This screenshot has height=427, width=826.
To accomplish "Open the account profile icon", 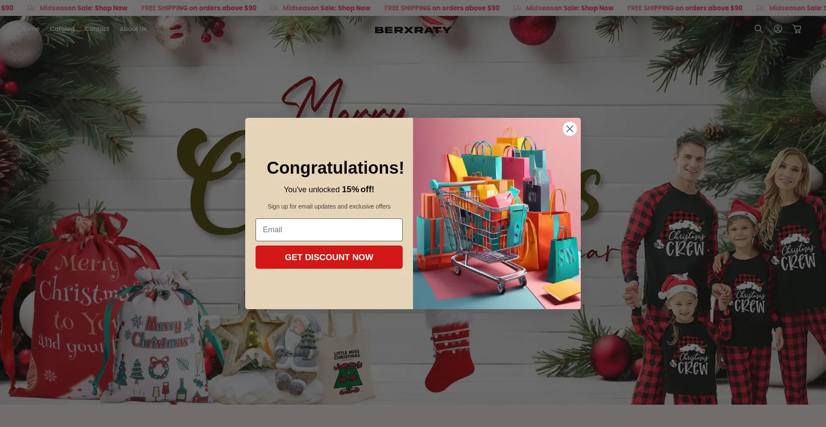I will [778, 29].
